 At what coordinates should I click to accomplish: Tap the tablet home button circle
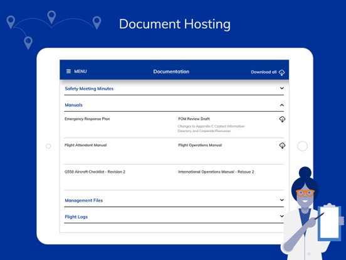coord(302,146)
